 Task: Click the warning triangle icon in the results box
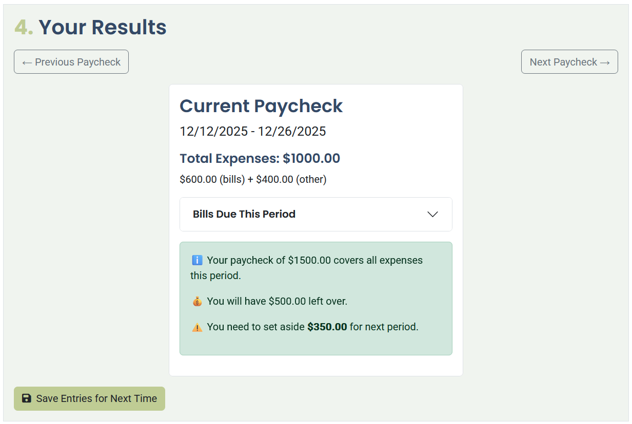197,326
